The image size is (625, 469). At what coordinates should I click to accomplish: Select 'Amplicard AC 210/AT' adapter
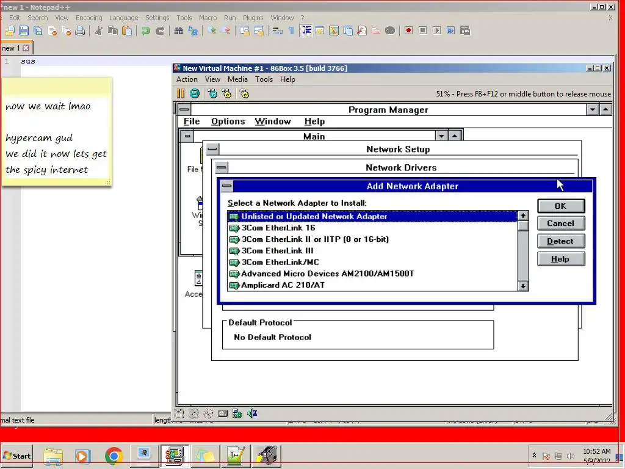click(372, 285)
